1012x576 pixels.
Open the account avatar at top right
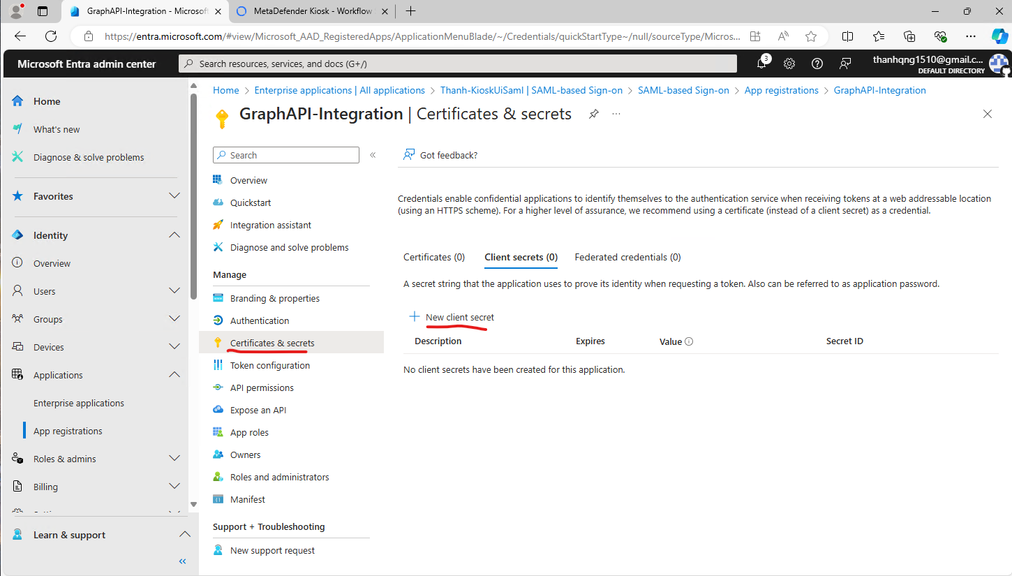(999, 64)
